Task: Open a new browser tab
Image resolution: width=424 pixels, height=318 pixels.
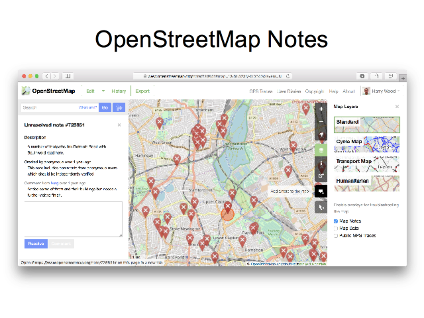Action: coord(403,78)
